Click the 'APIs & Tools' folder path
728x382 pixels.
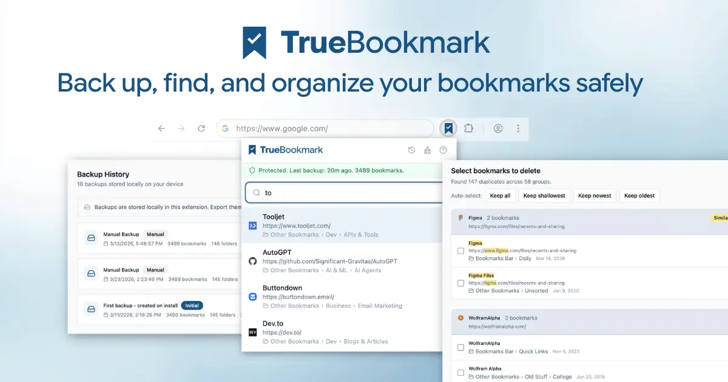point(362,235)
